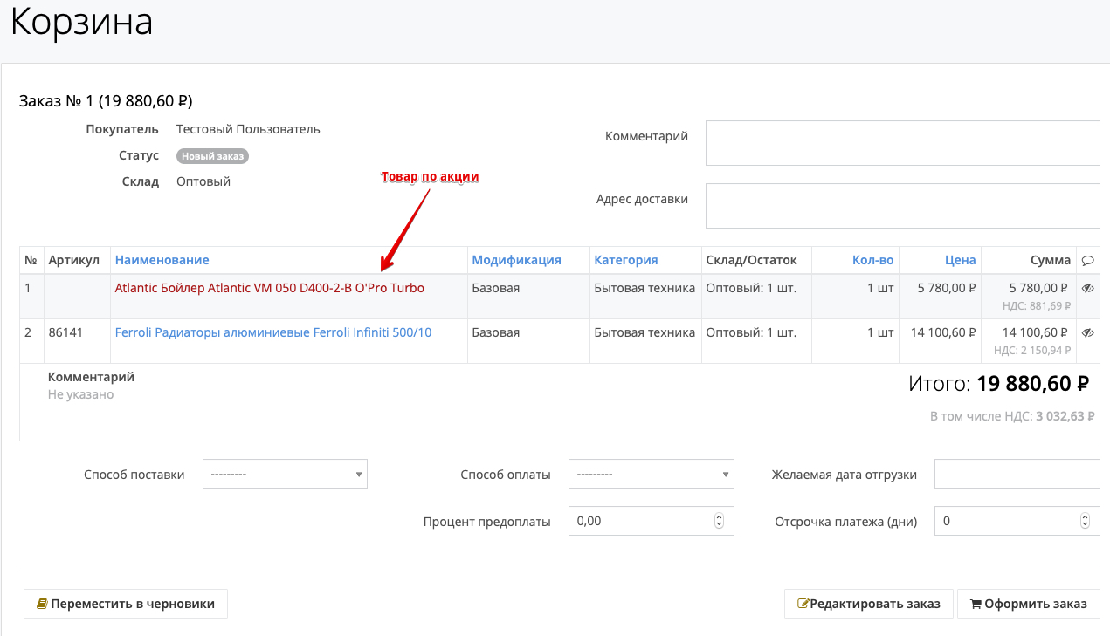This screenshot has height=636, width=1110.
Task: Focus the 'Комментарий' text area
Action: 902,143
